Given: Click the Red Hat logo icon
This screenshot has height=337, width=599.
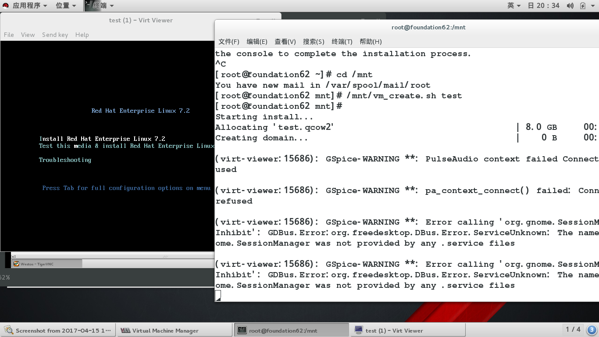Looking at the screenshot, I should tap(6, 6).
